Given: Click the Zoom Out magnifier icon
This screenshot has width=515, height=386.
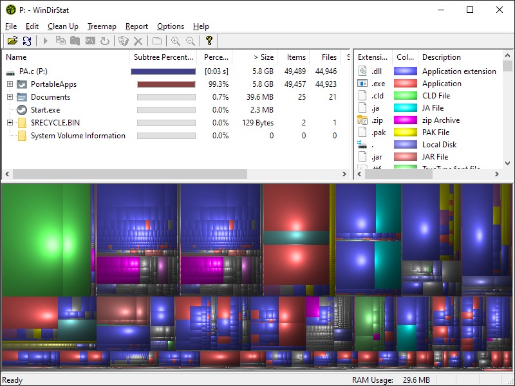Looking at the screenshot, I should pyautogui.click(x=191, y=41).
